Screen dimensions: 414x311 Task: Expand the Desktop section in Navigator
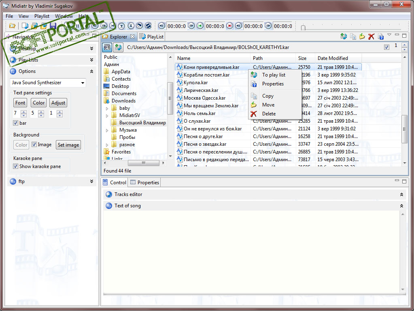91,48
